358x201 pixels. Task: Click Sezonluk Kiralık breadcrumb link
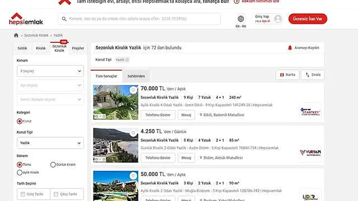(x=36, y=35)
